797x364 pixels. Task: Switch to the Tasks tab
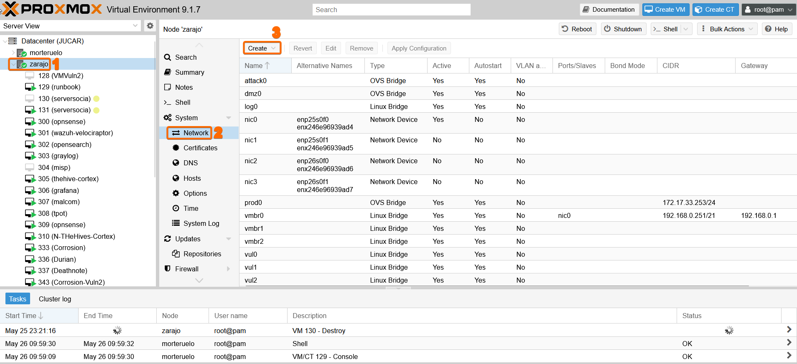[x=18, y=299]
